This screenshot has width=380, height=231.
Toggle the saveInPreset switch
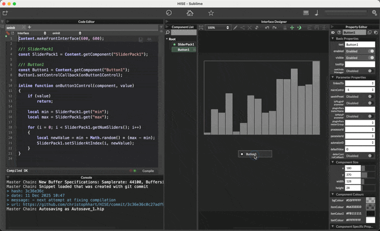(371, 96)
